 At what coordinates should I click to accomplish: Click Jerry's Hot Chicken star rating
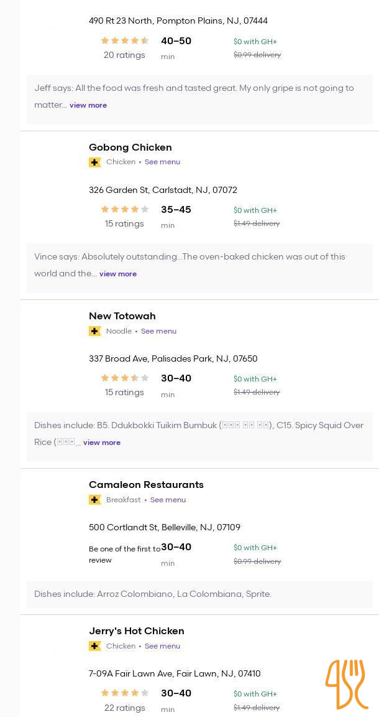(x=125, y=693)
